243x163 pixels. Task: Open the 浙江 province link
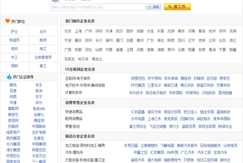click(x=233, y=40)
